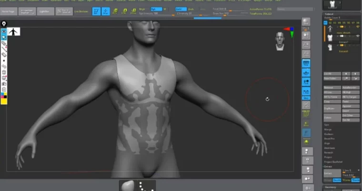This screenshot has height=191, width=362.
Task: Expand the Split section
Action: (x=327, y=125)
